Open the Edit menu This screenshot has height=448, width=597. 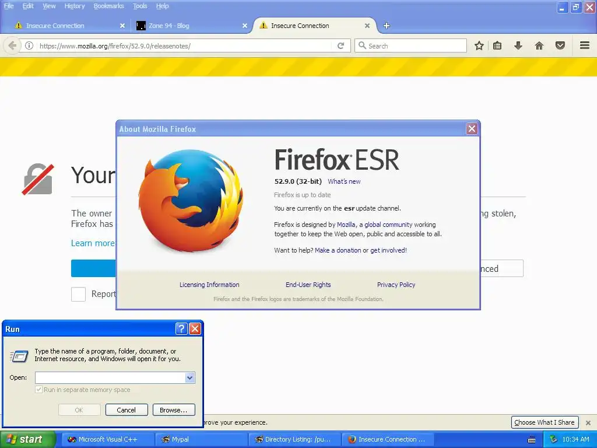click(x=28, y=6)
